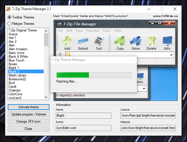Click the up-folder arrow icon in preview
The height and width of the screenshot is (142, 187).
pos(60,55)
